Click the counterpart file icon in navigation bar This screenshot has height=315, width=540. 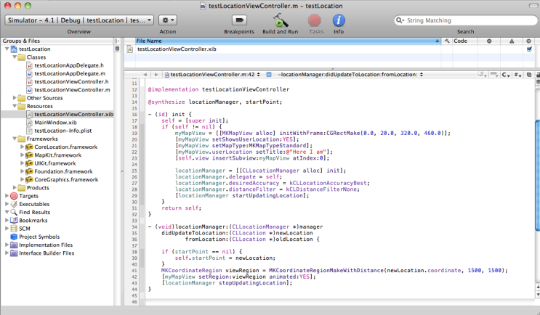click(529, 75)
